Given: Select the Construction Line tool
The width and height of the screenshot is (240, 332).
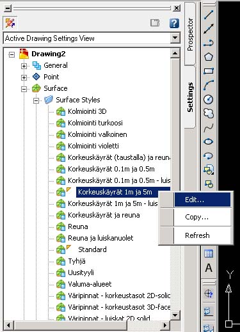Looking at the screenshot, I should (209, 29).
